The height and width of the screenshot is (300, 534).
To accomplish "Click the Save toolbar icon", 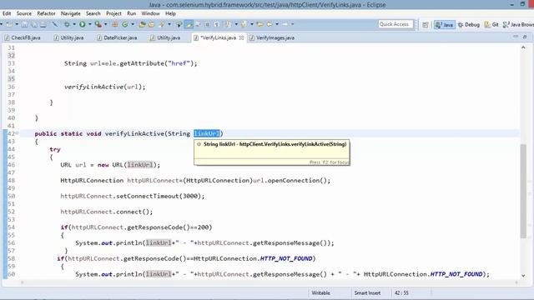I will tap(24, 24).
